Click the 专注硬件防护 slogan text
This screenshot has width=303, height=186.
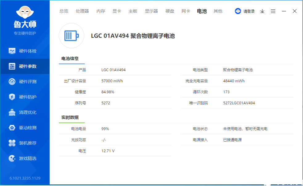pyautogui.click(x=25, y=33)
